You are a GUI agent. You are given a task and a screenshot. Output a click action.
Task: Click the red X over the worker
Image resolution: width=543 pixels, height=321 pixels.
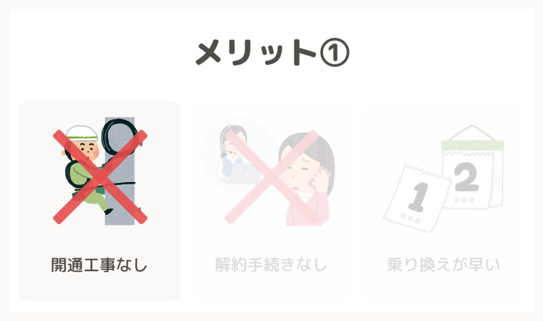click(100, 177)
